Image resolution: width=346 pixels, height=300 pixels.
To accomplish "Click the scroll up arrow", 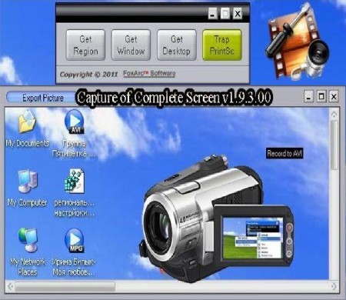I will tap(334, 114).
